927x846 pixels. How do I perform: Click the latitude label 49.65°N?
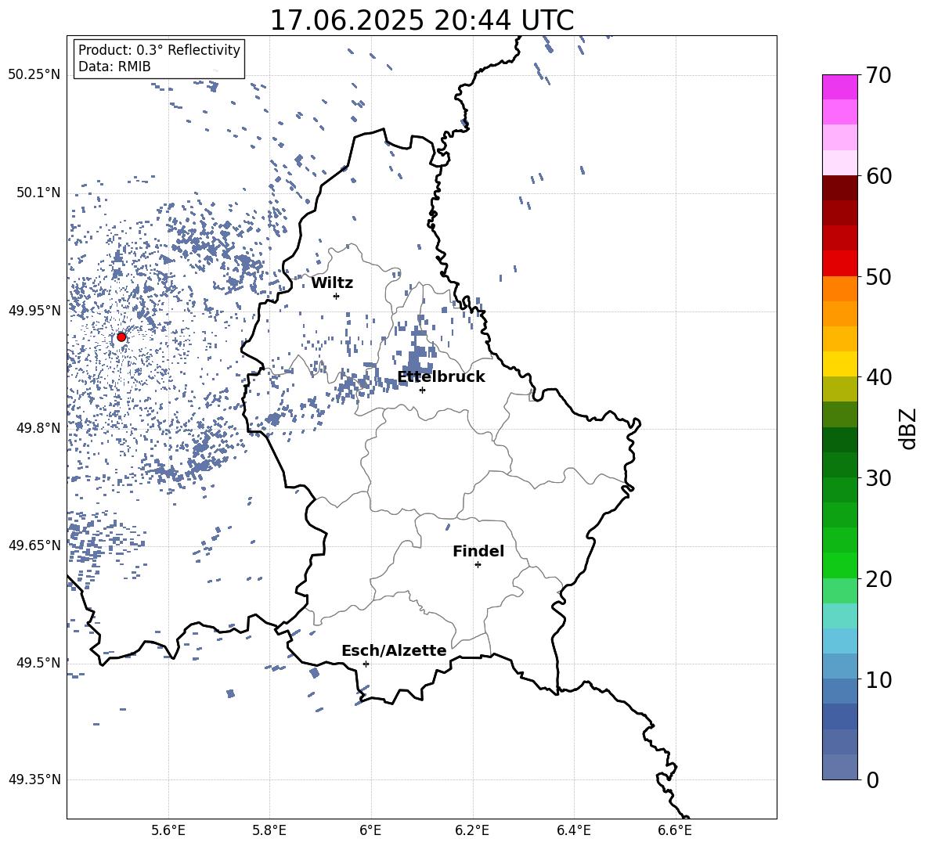34,545
